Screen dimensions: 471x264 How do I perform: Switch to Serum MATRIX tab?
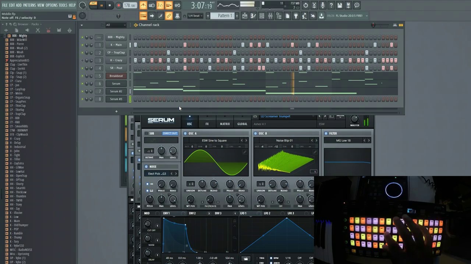(x=225, y=124)
